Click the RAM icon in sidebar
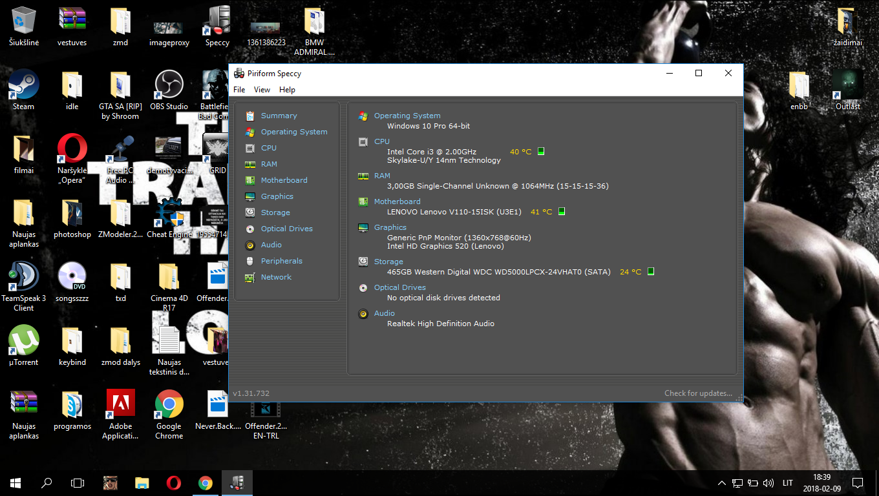Image resolution: width=879 pixels, height=496 pixels. (249, 165)
